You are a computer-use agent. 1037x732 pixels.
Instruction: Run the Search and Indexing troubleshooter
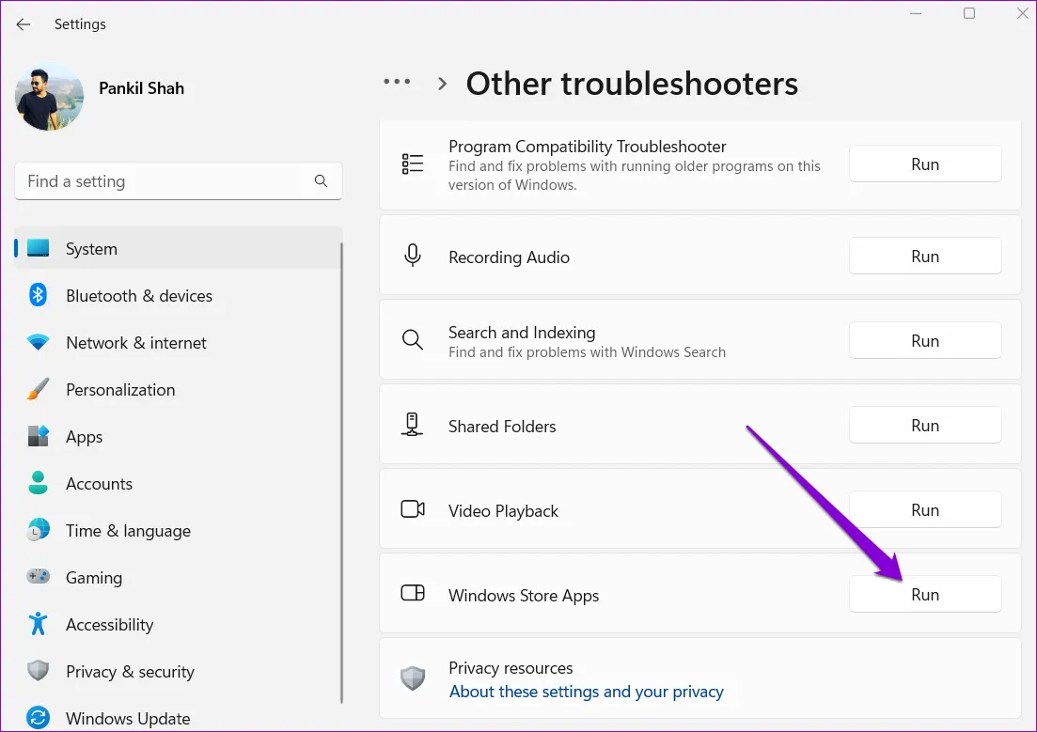coord(925,341)
